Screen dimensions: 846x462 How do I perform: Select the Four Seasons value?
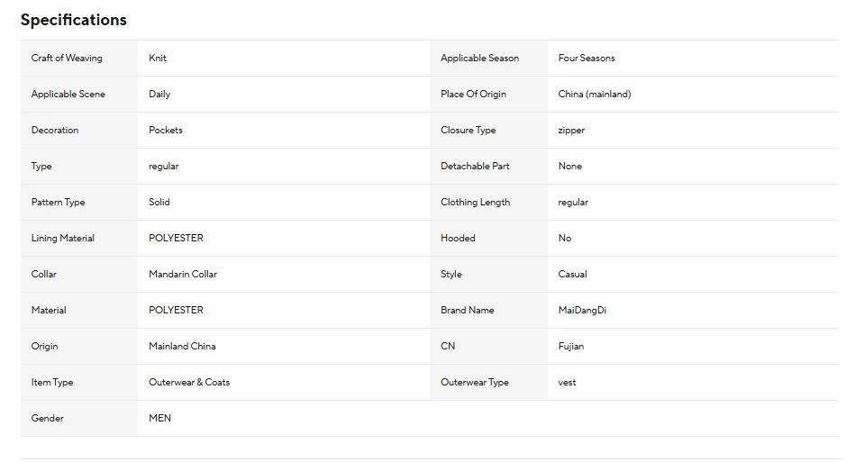point(587,59)
